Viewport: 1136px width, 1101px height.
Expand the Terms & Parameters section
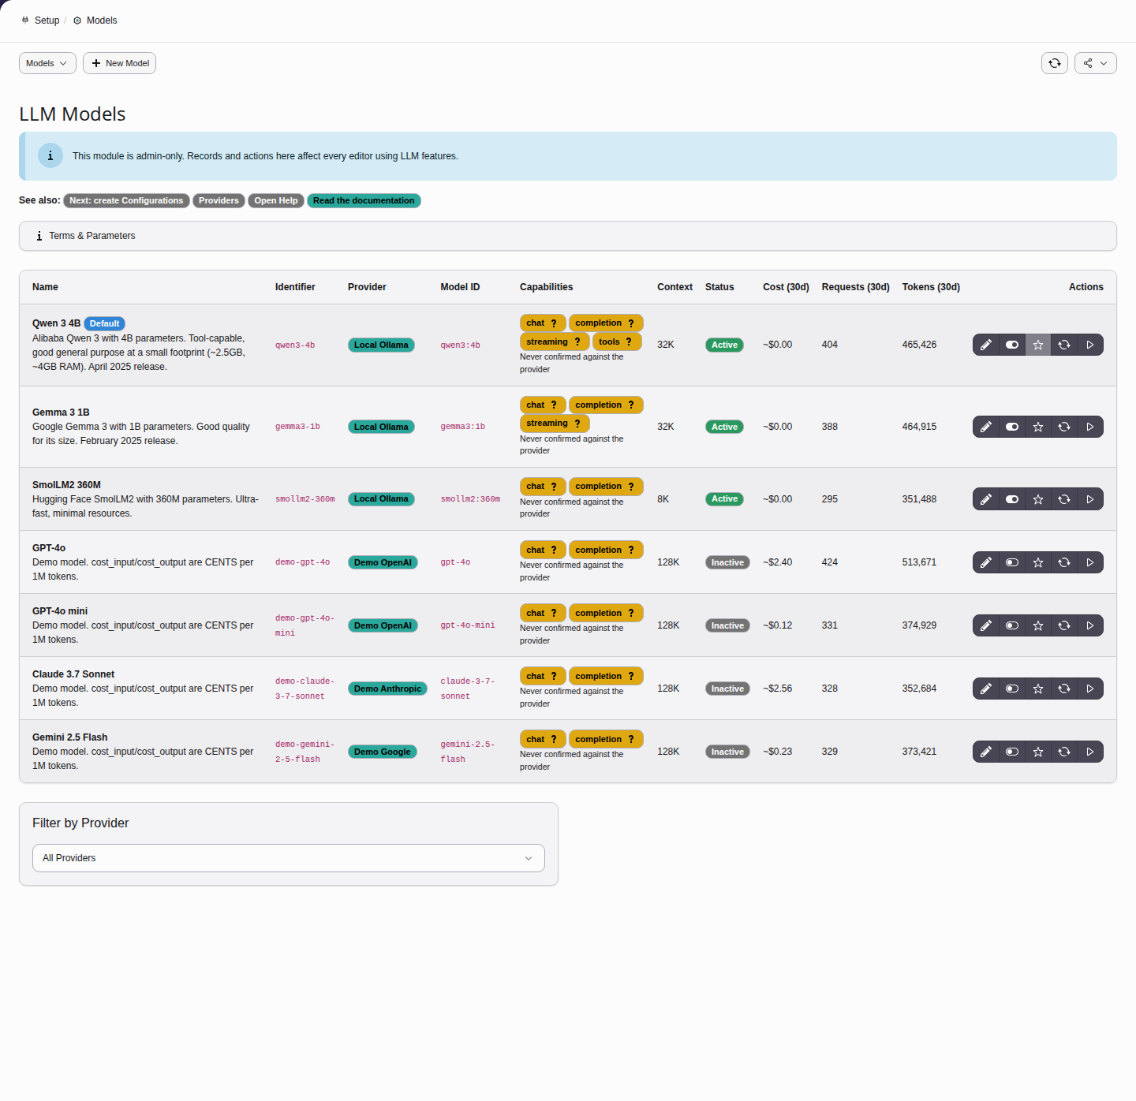pyautogui.click(x=568, y=236)
